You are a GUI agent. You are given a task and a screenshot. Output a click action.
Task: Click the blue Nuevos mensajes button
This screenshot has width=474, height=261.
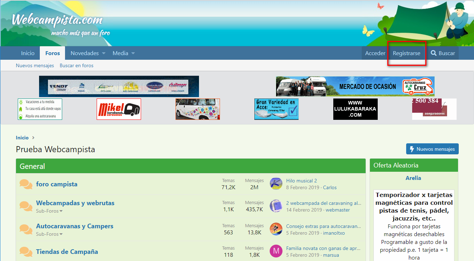432,149
